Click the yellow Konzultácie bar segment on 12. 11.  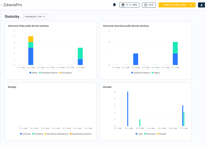point(31,39)
